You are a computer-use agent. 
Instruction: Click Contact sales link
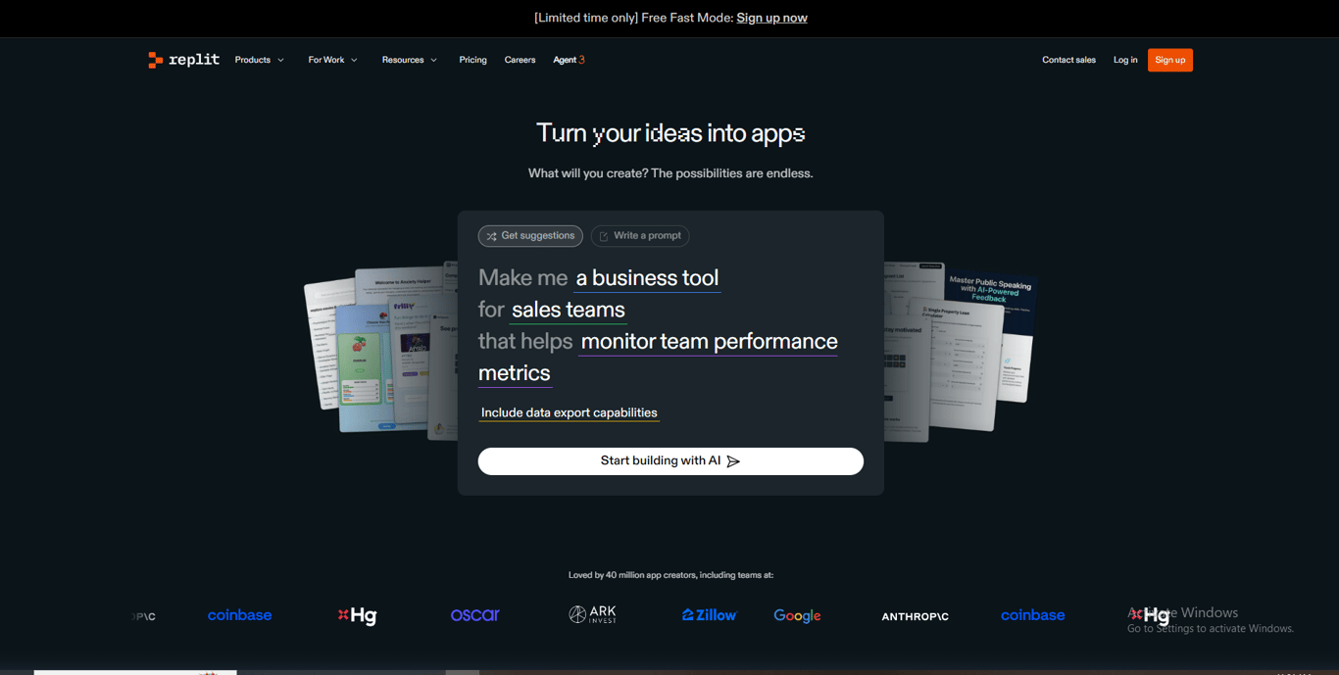pos(1068,60)
